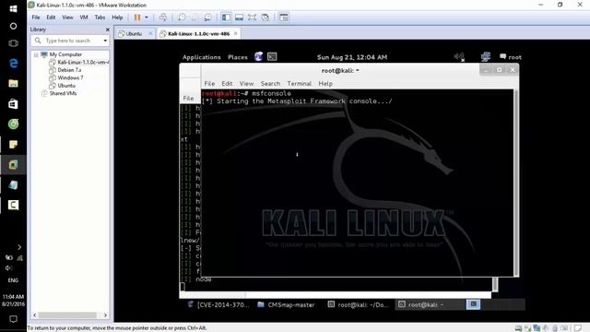
Task: Open VMware File menu
Action: [36, 18]
